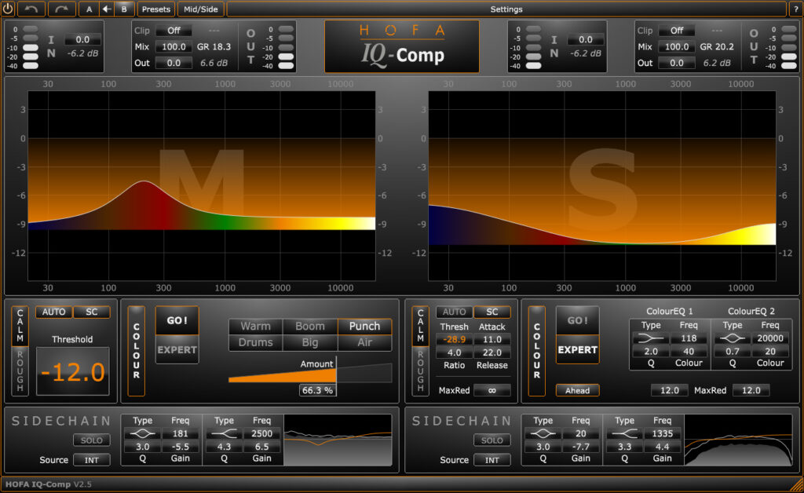Toggle Side channel AUTO button
Viewport: 804px width, 493px height.
[455, 312]
